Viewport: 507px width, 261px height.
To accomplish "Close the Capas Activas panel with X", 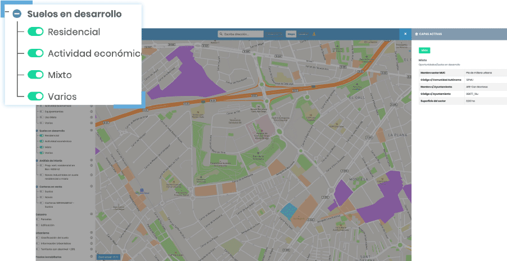I will tap(405, 34).
